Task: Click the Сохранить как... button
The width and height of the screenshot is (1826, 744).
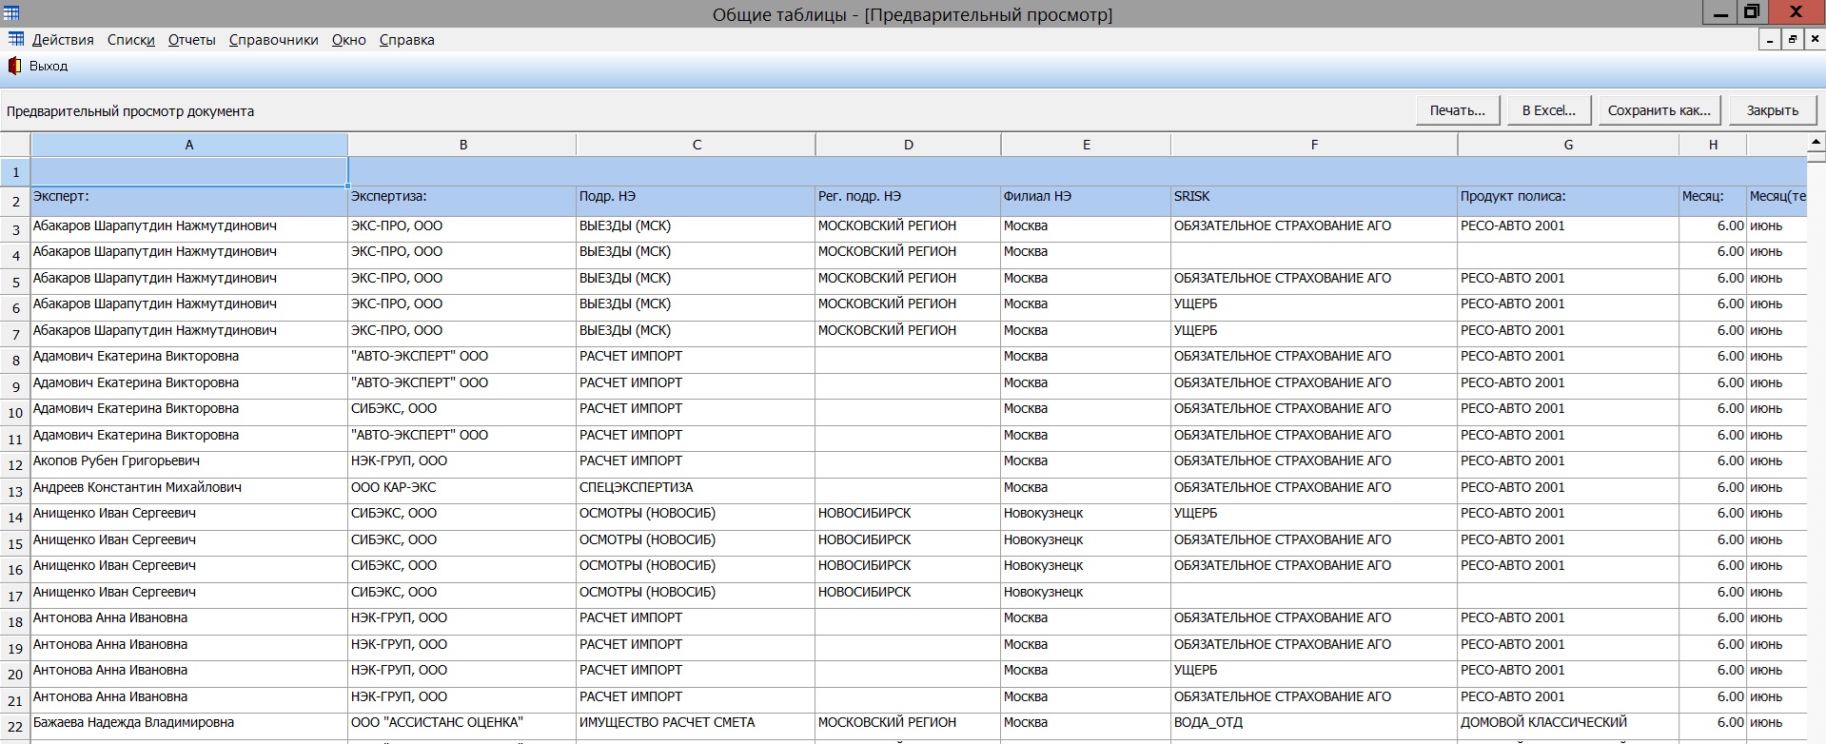Action: coord(1659,110)
